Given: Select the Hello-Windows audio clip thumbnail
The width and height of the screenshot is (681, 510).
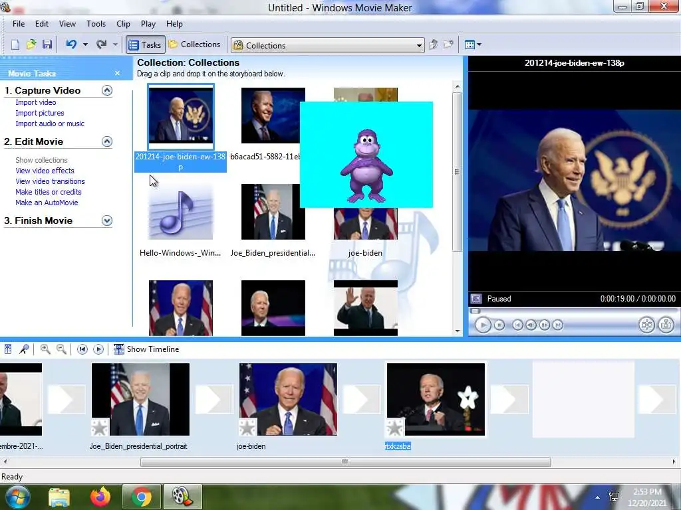Looking at the screenshot, I should pos(181,212).
